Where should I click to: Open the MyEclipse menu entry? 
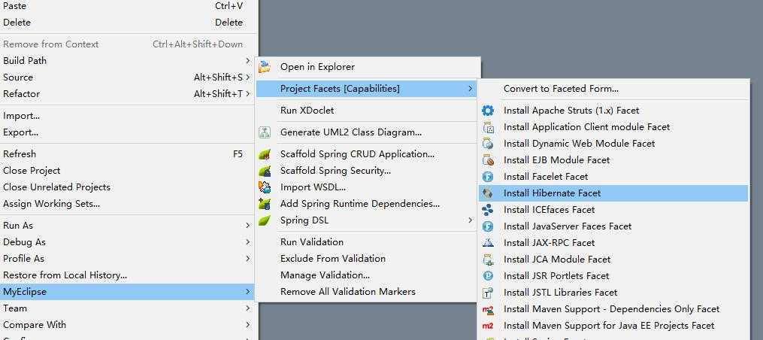(128, 291)
